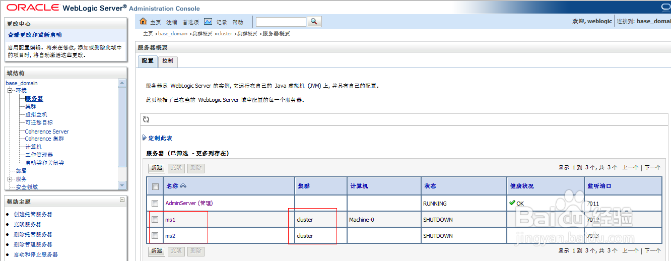Viewport: 671px width, 261px height.
Task: Click the upper 新建 button
Action: tap(156, 168)
